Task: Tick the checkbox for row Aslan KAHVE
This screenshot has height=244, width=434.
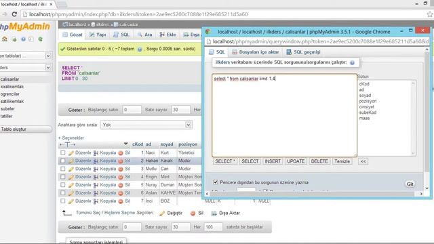Action: 63,192
